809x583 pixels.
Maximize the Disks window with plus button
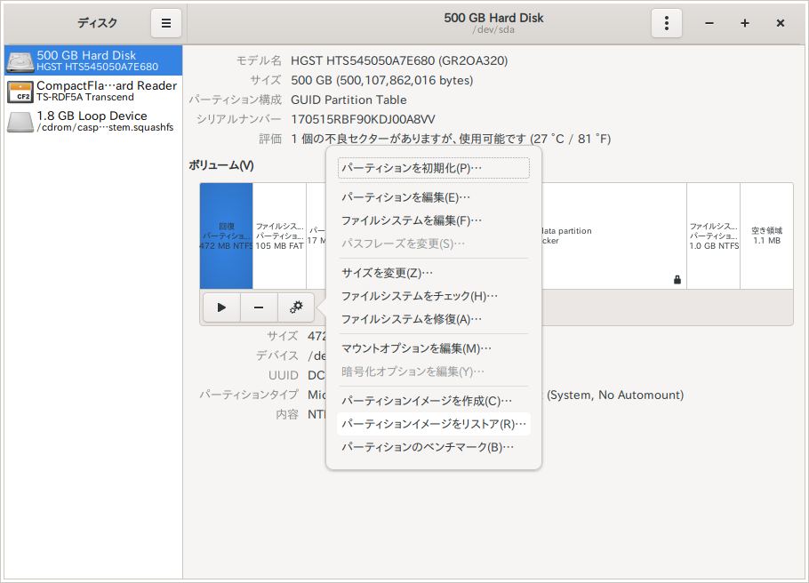745,23
